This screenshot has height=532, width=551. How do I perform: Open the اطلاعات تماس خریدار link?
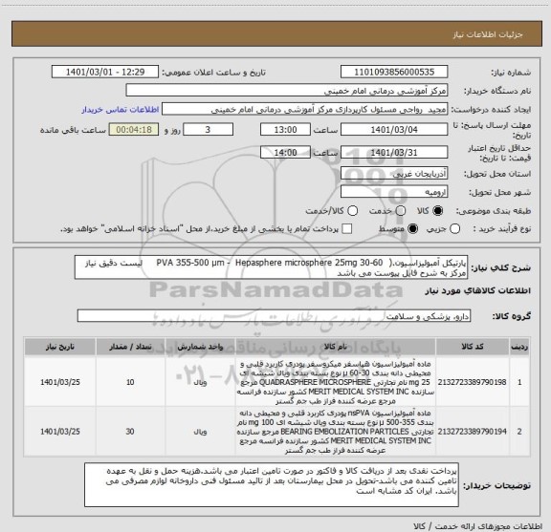(121, 110)
